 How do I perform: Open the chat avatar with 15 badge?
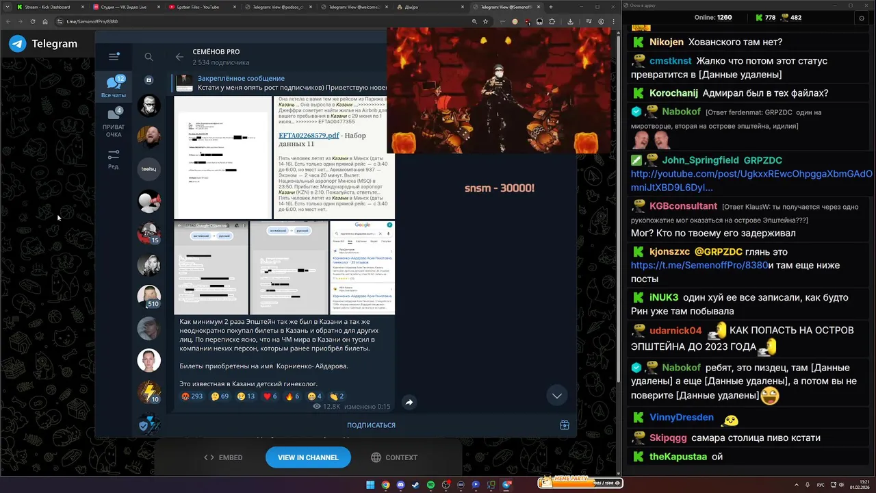pyautogui.click(x=149, y=233)
